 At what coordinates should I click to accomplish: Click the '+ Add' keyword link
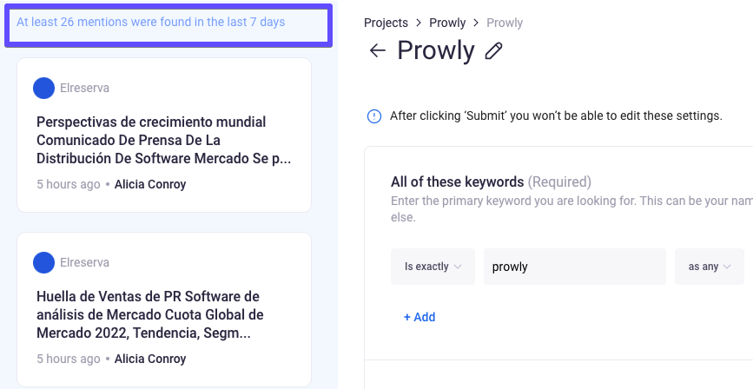point(419,317)
